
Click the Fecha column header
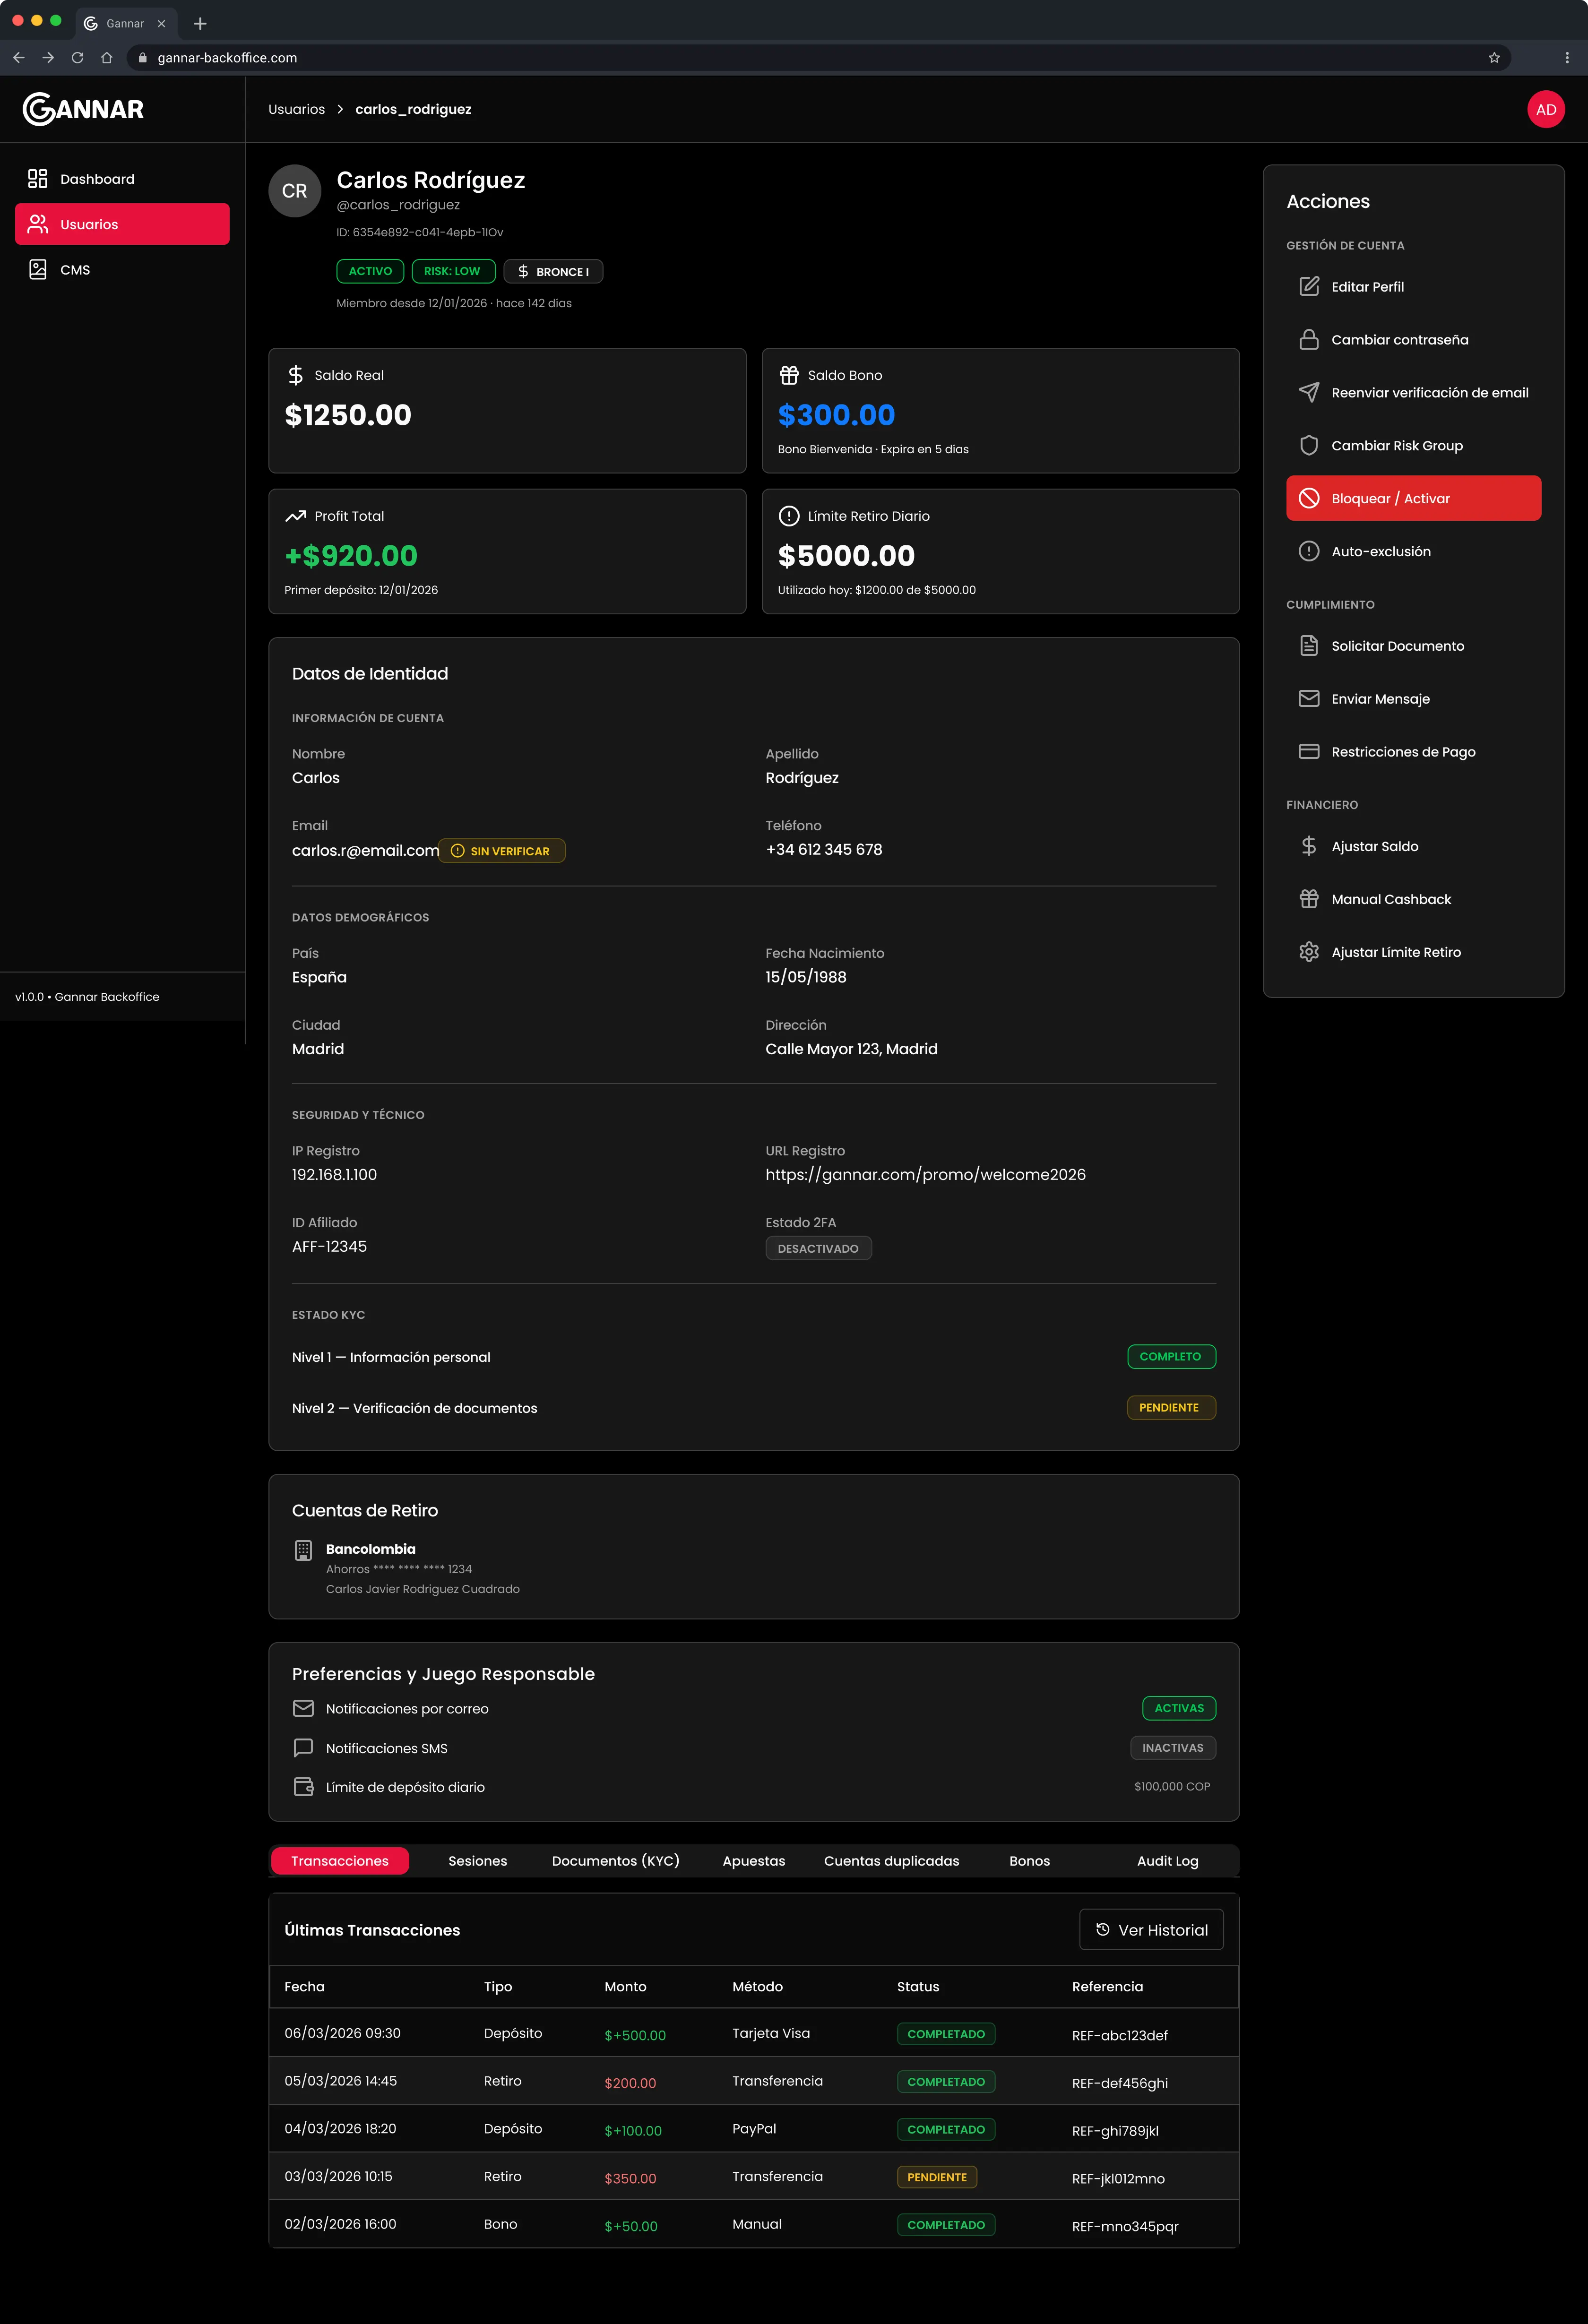(304, 1987)
